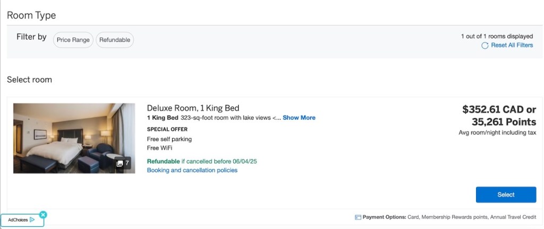Click the AdChoices triangle icon
The image size is (544, 229).
tap(33, 219)
